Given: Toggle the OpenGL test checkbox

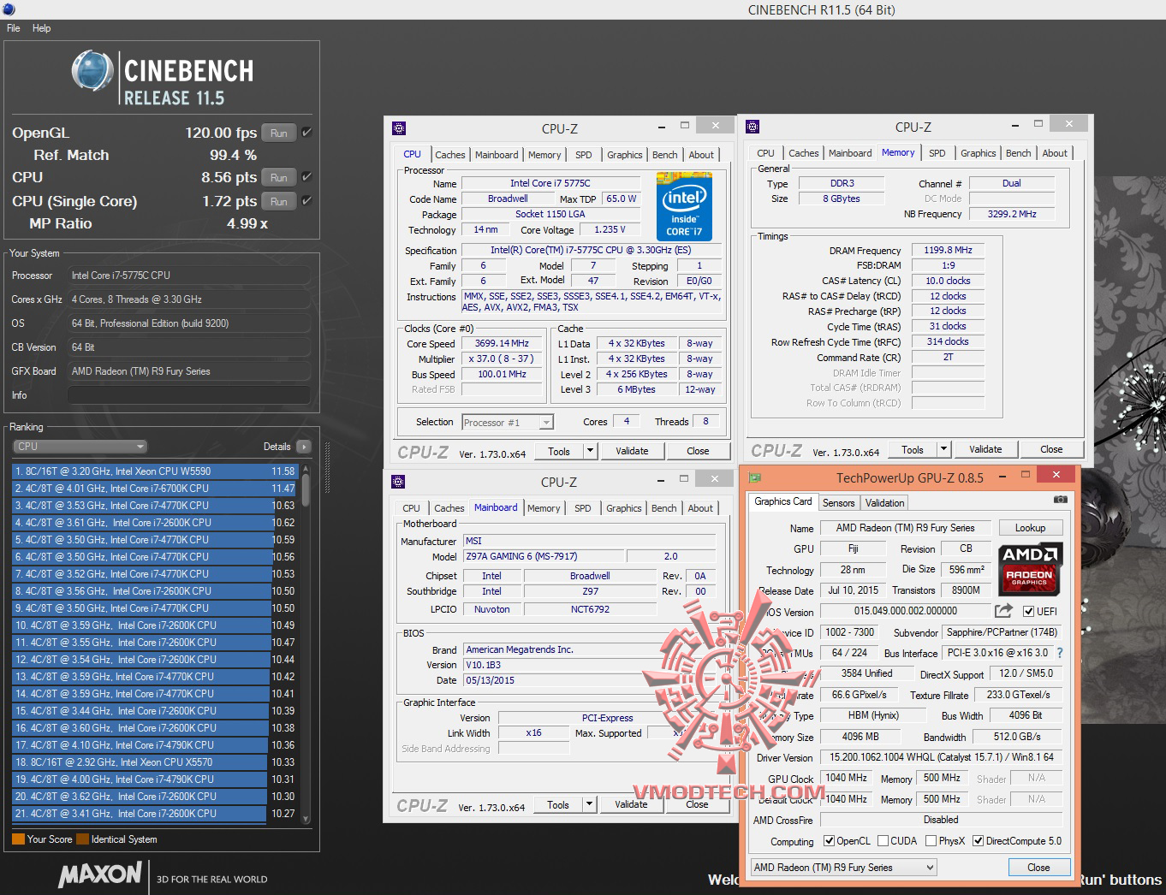Looking at the screenshot, I should (x=306, y=133).
